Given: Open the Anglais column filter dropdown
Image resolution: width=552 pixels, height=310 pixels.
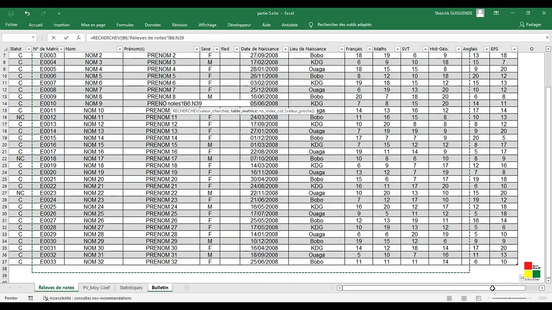Looking at the screenshot, I should tap(486, 49).
